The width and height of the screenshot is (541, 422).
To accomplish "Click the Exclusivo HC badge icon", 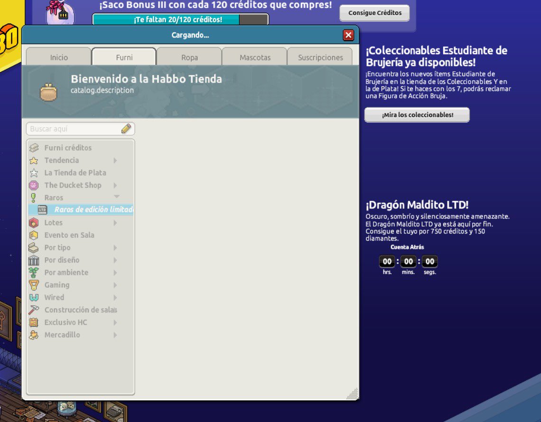I will [x=34, y=322].
